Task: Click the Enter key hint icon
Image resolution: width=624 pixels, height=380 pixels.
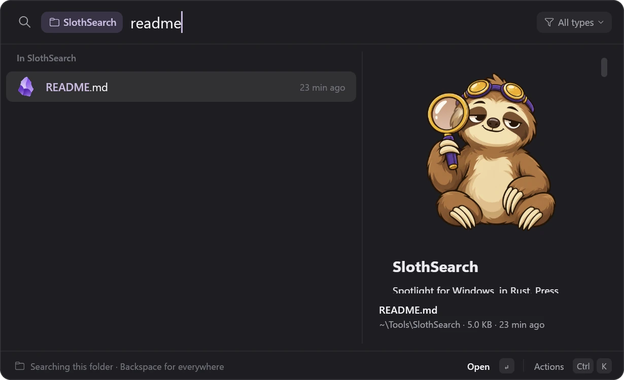Action: (x=506, y=366)
